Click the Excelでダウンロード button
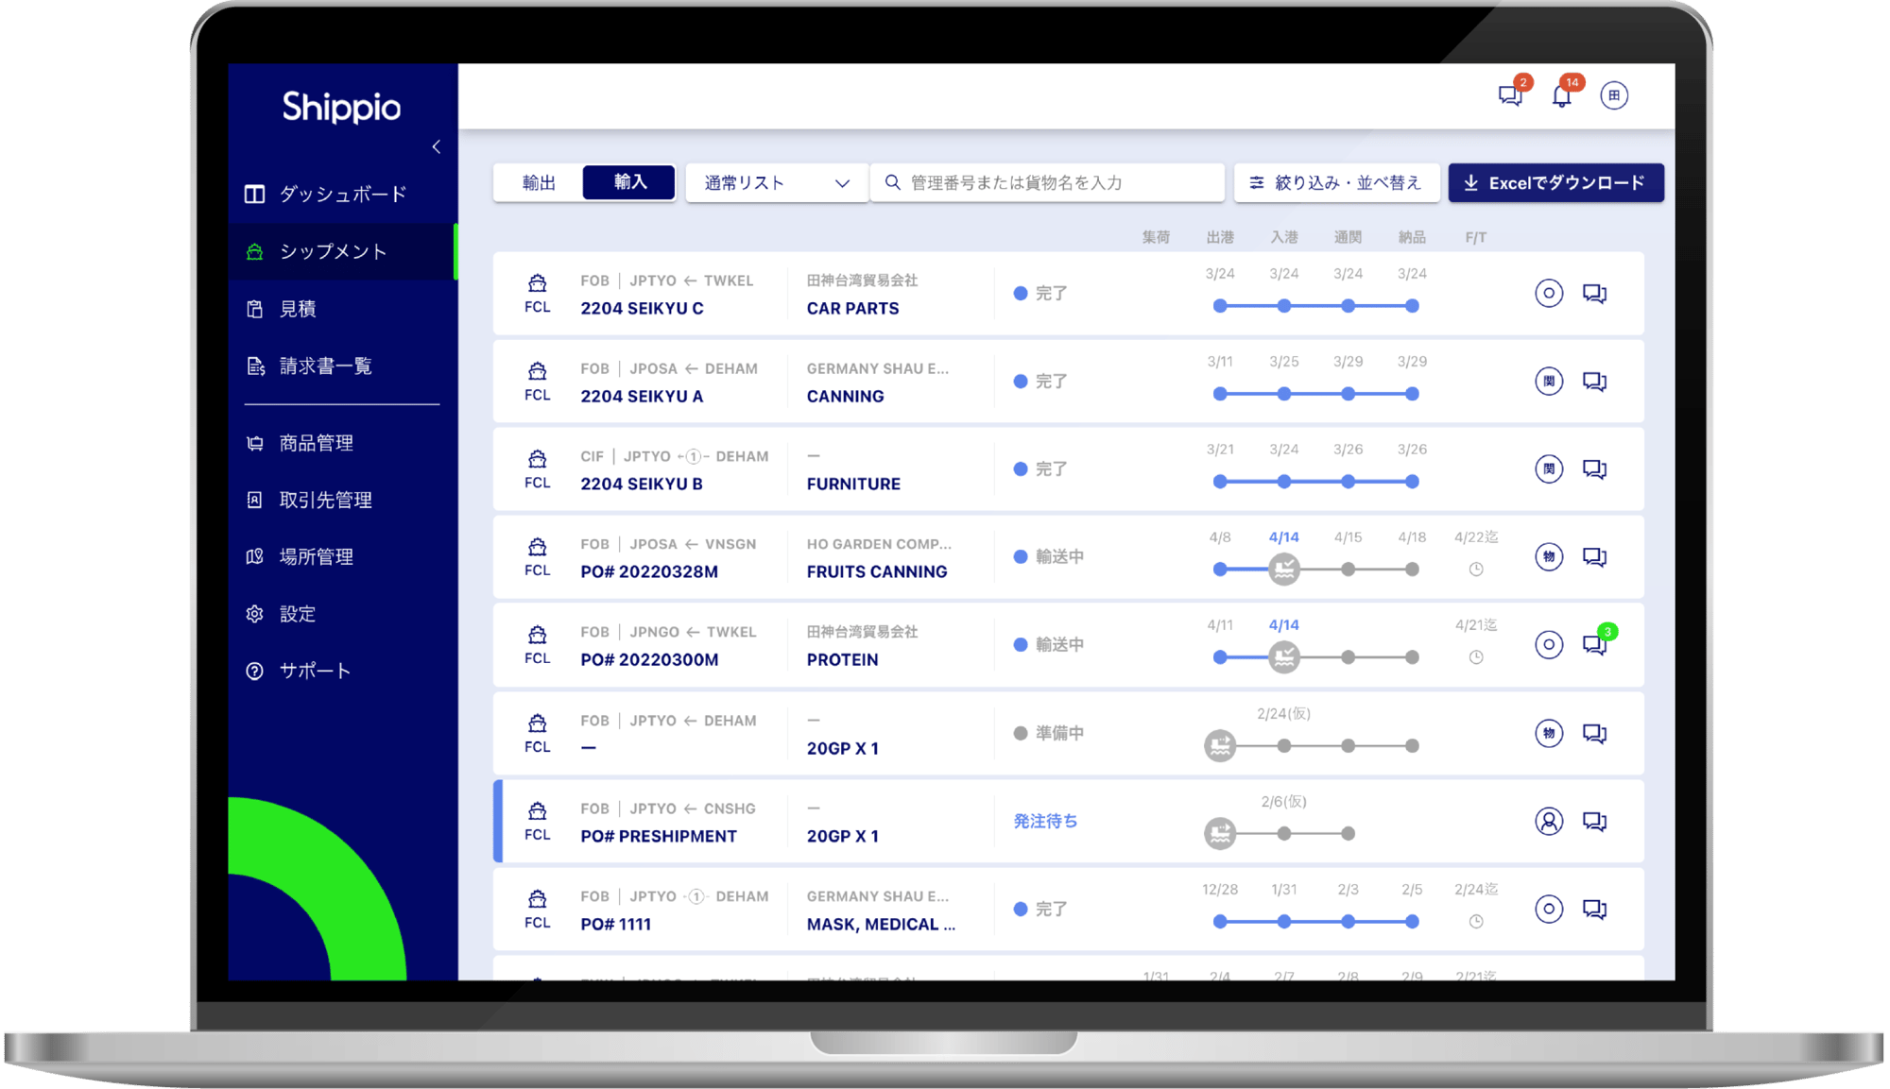The image size is (1890, 1089). (1555, 182)
